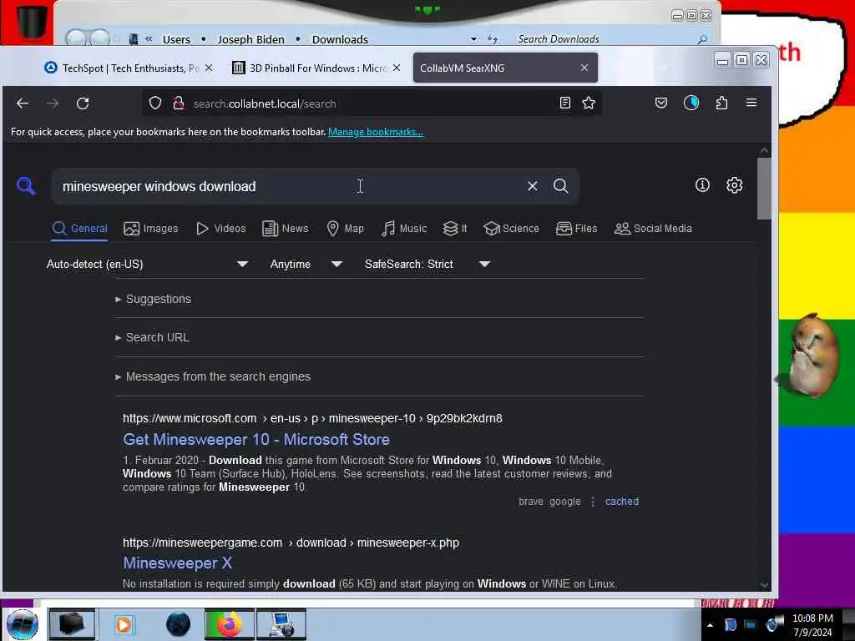Click the browser forward arrow
Viewport: 855px width, 641px height.
tap(53, 103)
